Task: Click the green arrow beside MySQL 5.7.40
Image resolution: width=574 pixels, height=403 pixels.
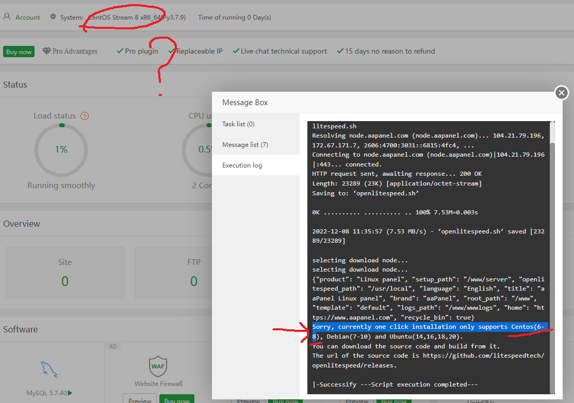Action: [70, 393]
